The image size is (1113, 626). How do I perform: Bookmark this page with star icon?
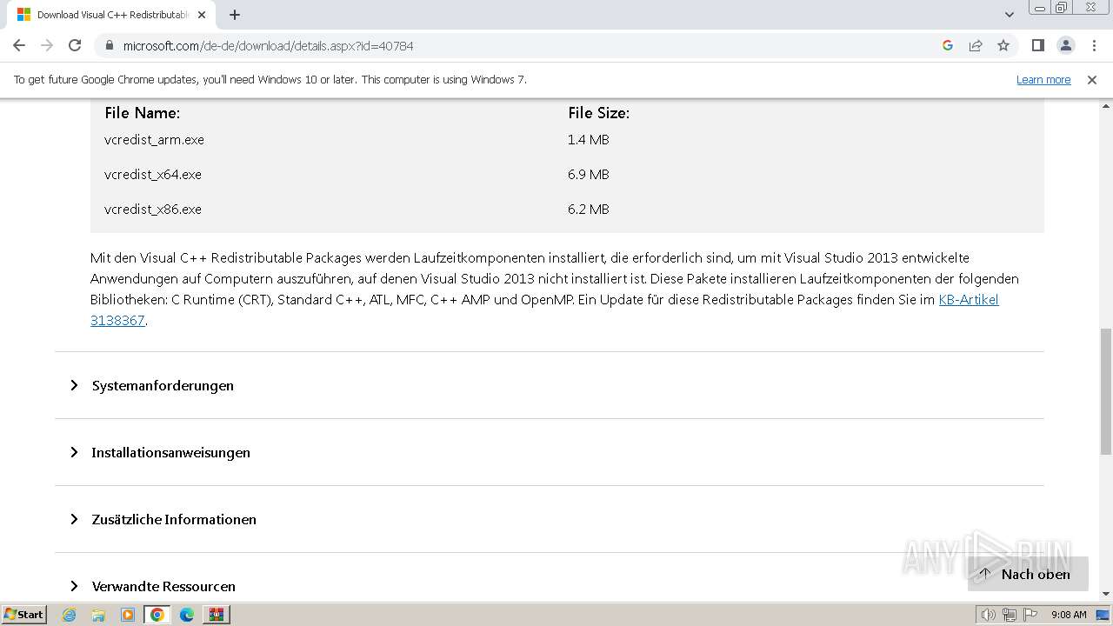pos(1003,45)
